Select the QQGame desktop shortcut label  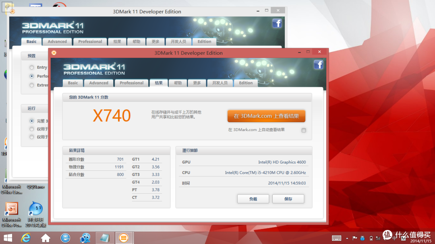(36, 187)
